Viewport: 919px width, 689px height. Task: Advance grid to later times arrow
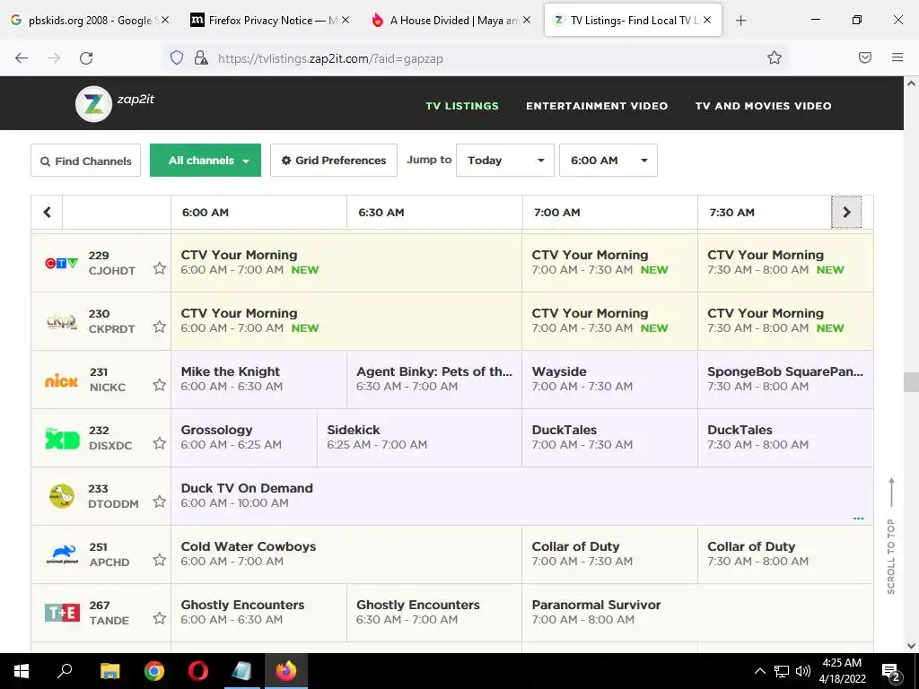[846, 212]
